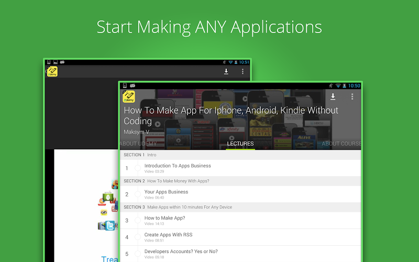The width and height of the screenshot is (419, 262).
Task: Click the Video 14:13 duration text
Action: pyautogui.click(x=154, y=224)
